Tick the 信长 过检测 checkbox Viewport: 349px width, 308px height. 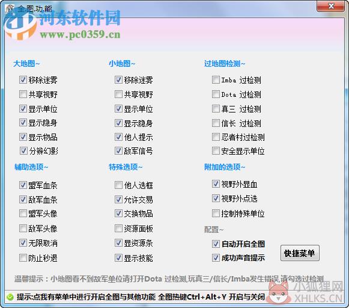click(x=216, y=123)
